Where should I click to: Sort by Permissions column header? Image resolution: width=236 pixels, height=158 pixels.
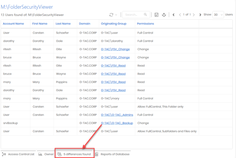click(x=145, y=24)
